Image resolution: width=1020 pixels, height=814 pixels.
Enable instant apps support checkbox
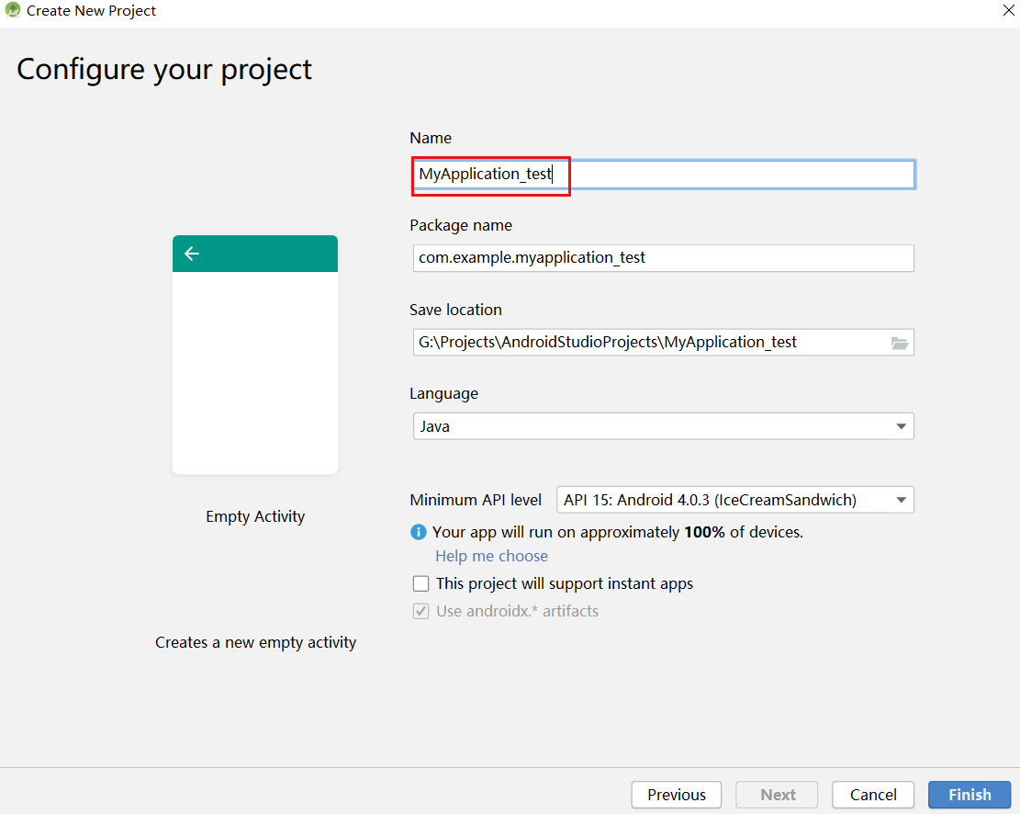pyautogui.click(x=420, y=583)
